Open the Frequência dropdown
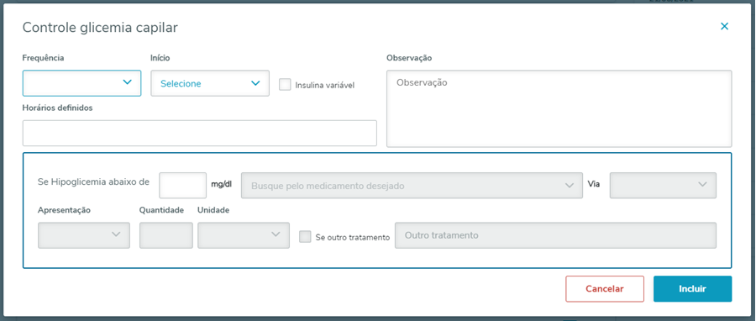Screen dimensions: 756x321 (82, 83)
